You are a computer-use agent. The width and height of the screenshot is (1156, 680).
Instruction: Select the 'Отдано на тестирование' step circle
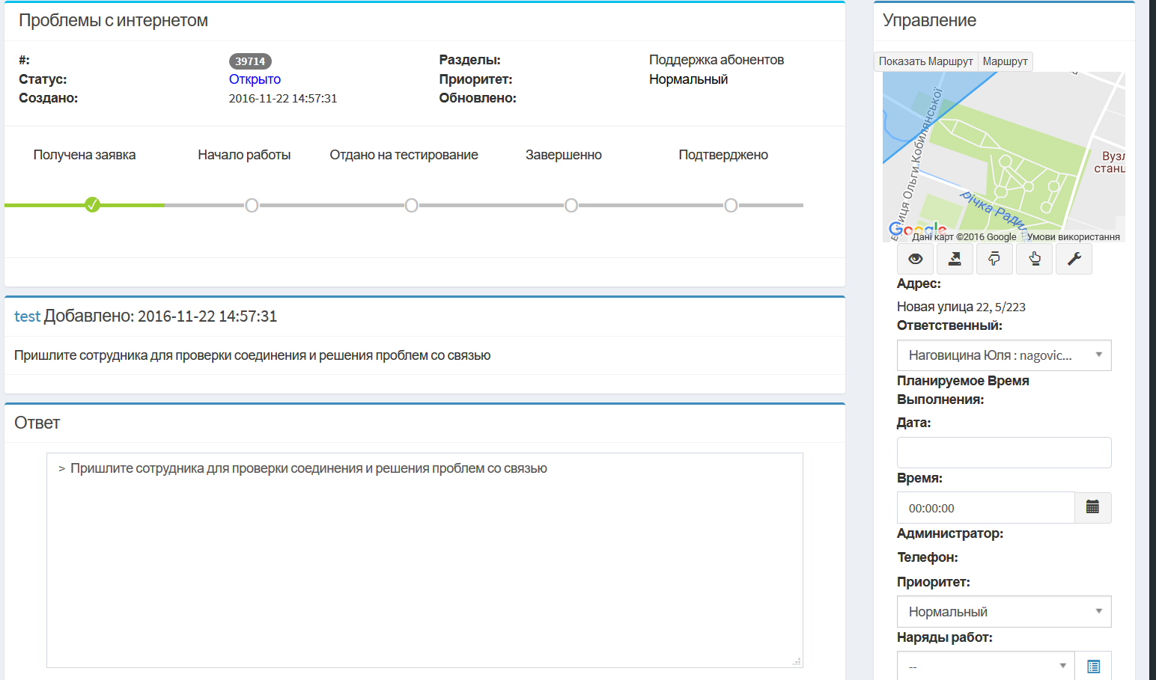(411, 205)
